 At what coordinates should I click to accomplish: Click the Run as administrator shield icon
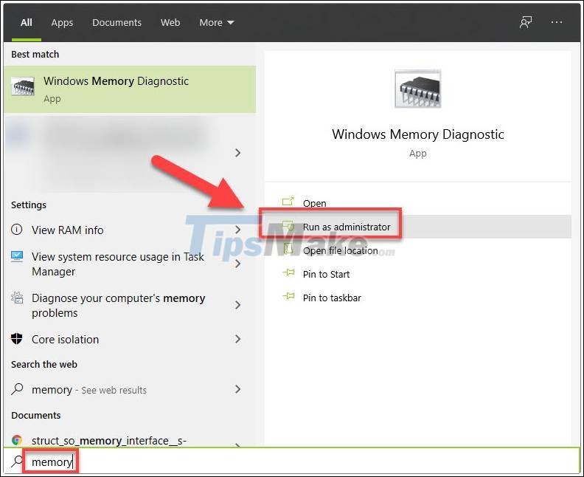pos(288,226)
